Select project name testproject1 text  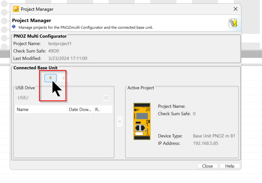(x=60, y=44)
